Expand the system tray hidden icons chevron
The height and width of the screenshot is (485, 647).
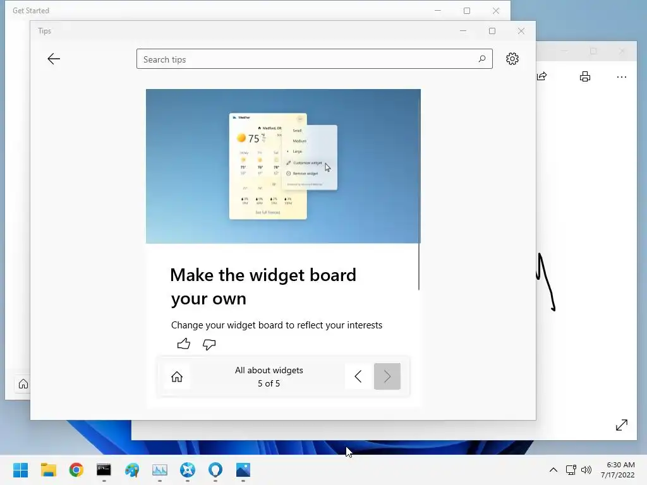click(x=553, y=470)
